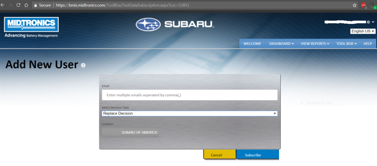Screen dimensions: 377x166
Task: Open the English US language dropdown
Action: pyautogui.click(x=363, y=31)
